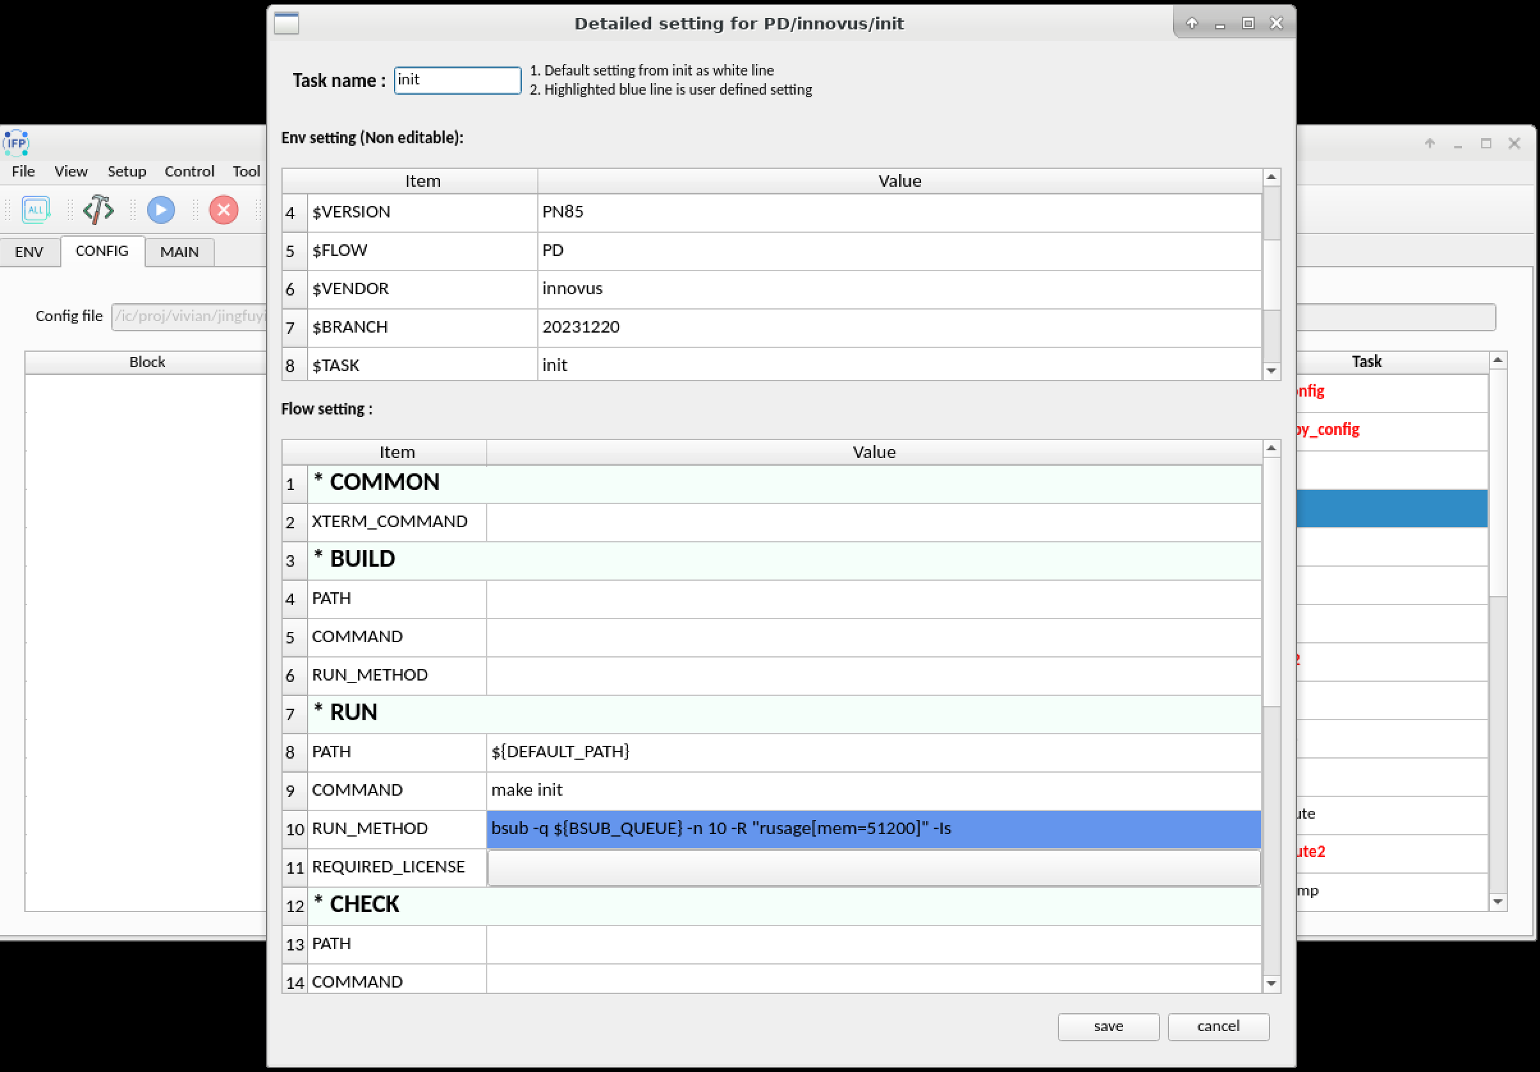
Task: Click the REQUIRED_LICENSE value cell
Action: (872, 867)
